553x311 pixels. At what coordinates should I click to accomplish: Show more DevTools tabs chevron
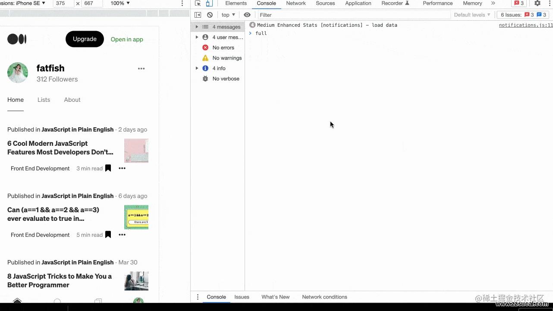click(493, 3)
